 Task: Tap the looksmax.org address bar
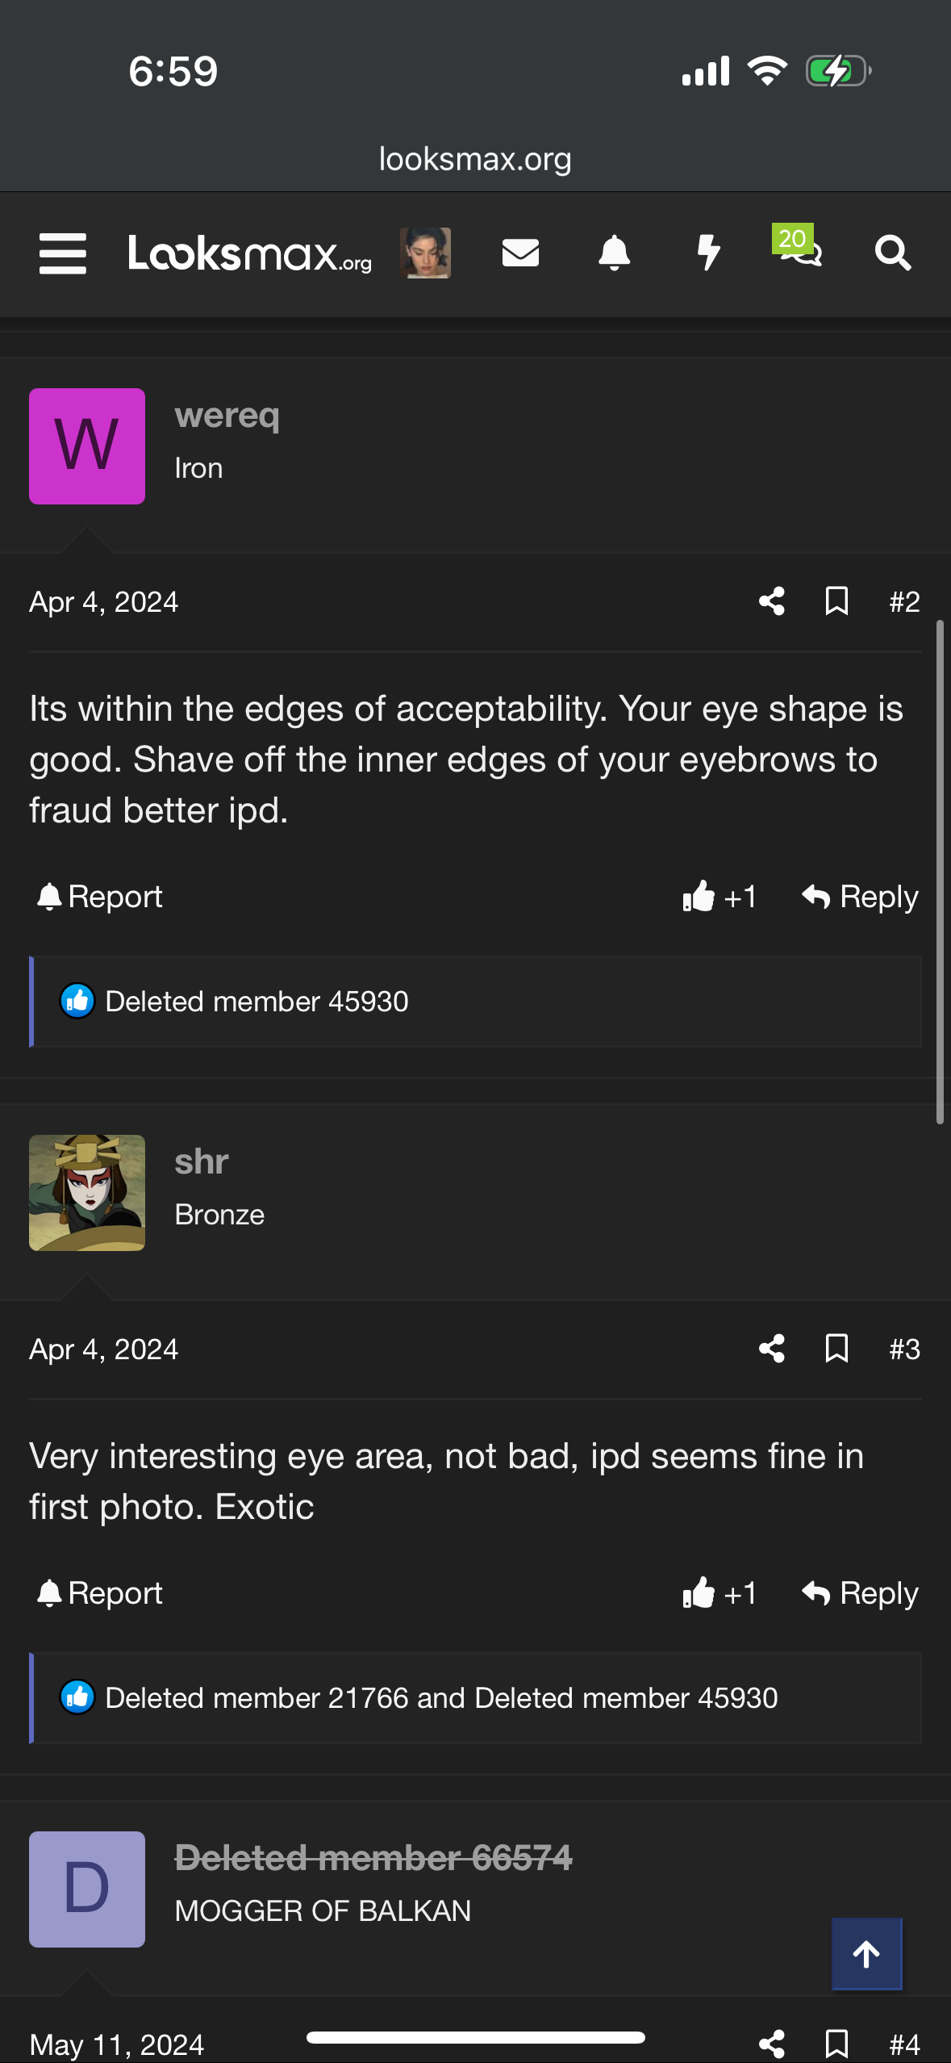(475, 160)
